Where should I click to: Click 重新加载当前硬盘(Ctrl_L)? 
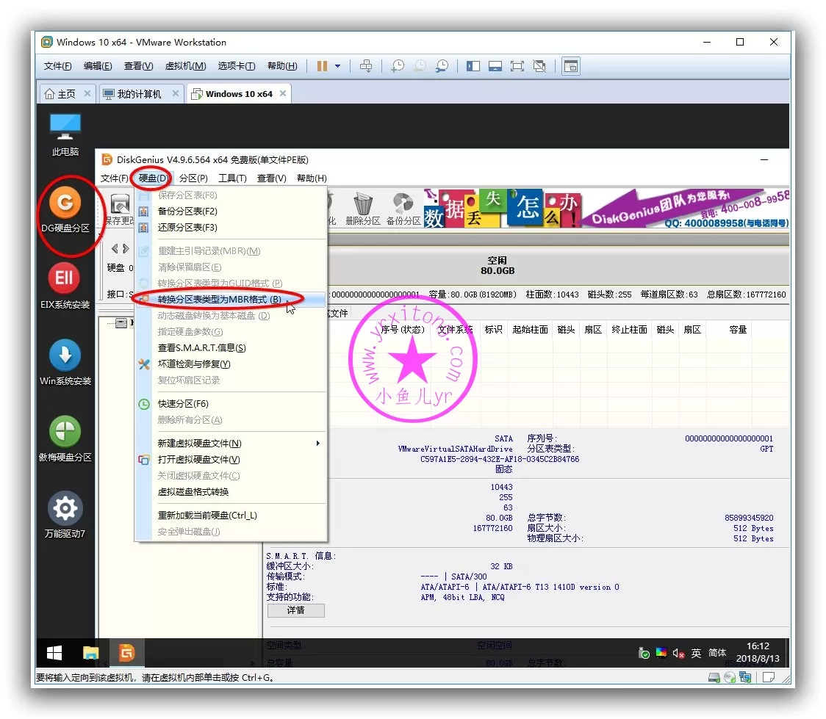click(x=231, y=516)
